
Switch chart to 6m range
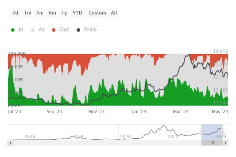52,13
